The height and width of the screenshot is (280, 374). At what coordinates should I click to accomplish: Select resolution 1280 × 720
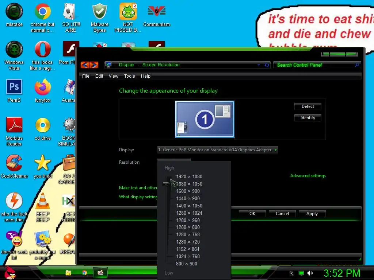coord(188,242)
